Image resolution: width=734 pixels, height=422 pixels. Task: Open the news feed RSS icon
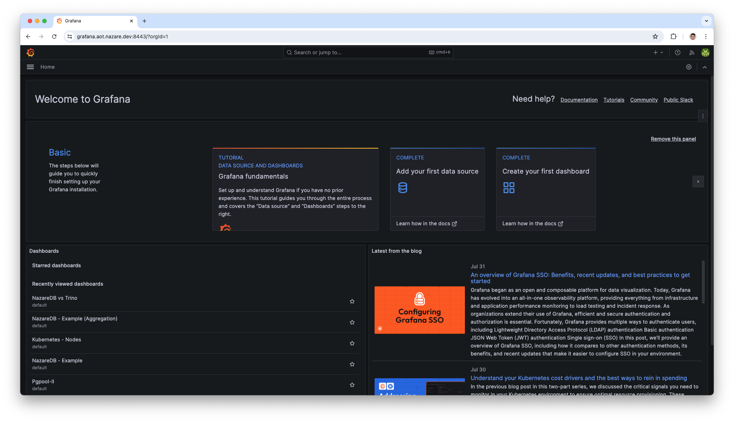(691, 52)
